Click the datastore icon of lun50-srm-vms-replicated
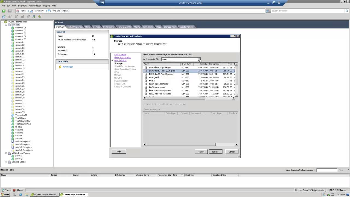The width and height of the screenshot is (350, 197). pos(146,94)
